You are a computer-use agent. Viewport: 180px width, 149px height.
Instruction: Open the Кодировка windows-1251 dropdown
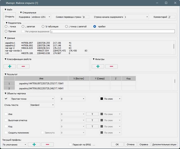point(41,17)
